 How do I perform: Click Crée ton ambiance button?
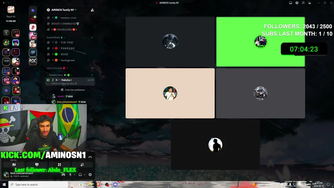click(73, 90)
